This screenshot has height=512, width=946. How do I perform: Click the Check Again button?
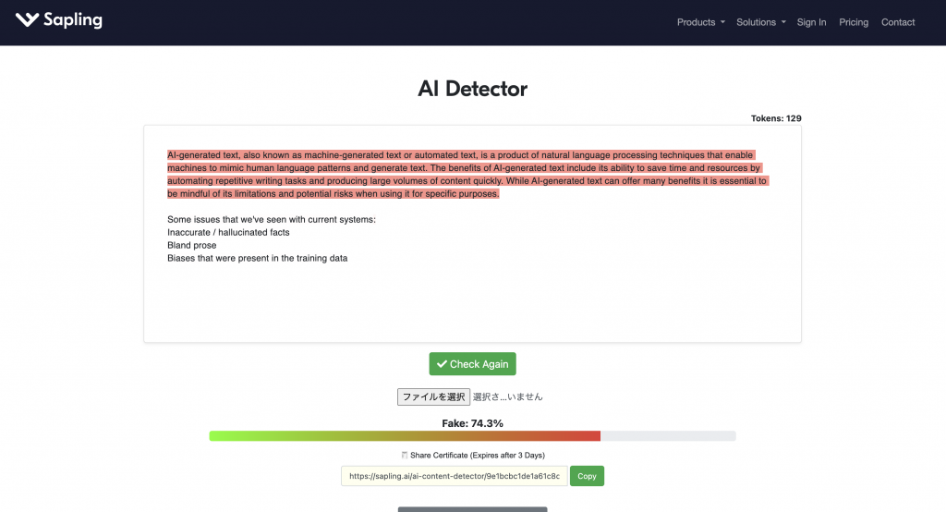(472, 364)
